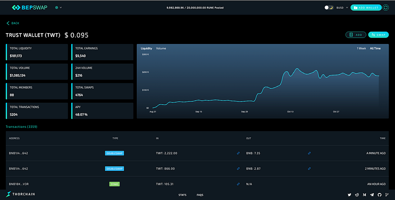This screenshot has width=395, height=200.
Task: Select the 1 Week chart range
Action: pyautogui.click(x=361, y=48)
